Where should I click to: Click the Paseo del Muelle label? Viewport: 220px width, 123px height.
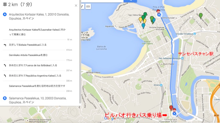tap(126, 26)
